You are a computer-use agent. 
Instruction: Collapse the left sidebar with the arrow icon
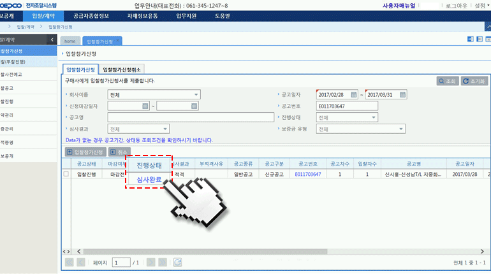(52, 40)
